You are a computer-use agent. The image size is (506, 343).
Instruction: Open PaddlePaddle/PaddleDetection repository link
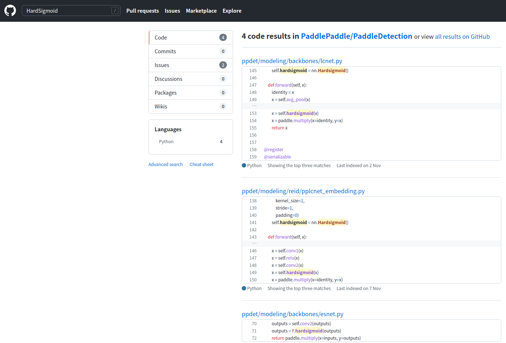tap(356, 36)
